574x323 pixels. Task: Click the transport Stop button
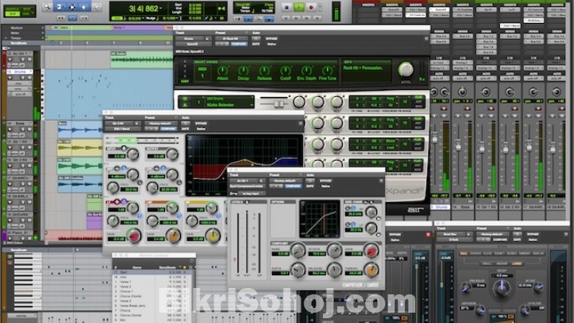tap(287, 7)
